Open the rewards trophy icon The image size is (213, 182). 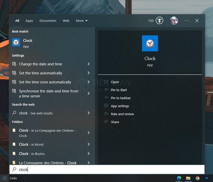159,21
